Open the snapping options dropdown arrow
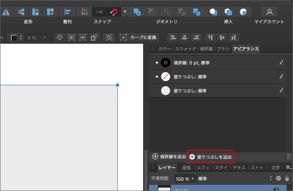The width and height of the screenshot is (293, 191). coord(125,12)
